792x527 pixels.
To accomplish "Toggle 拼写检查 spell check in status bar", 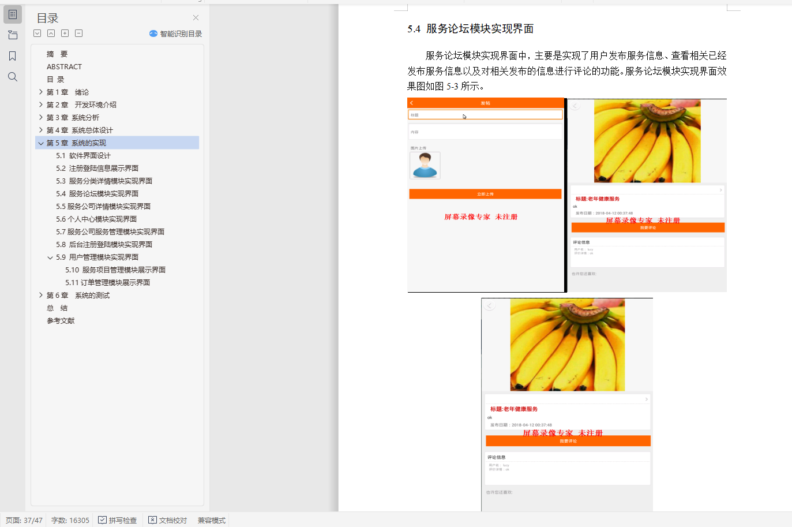I will coord(118,520).
